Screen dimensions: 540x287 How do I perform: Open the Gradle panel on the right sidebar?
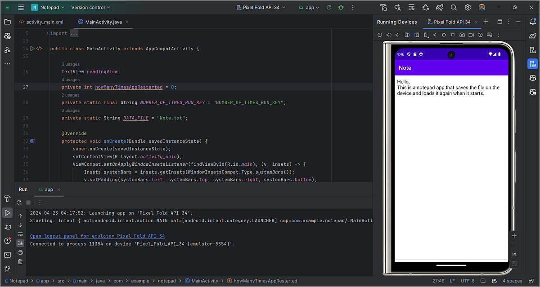(533, 35)
